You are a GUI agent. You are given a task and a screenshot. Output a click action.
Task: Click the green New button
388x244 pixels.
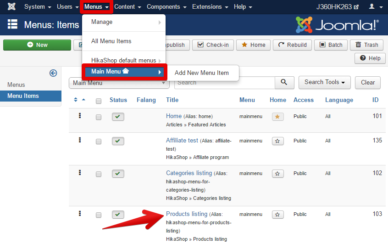(37, 45)
